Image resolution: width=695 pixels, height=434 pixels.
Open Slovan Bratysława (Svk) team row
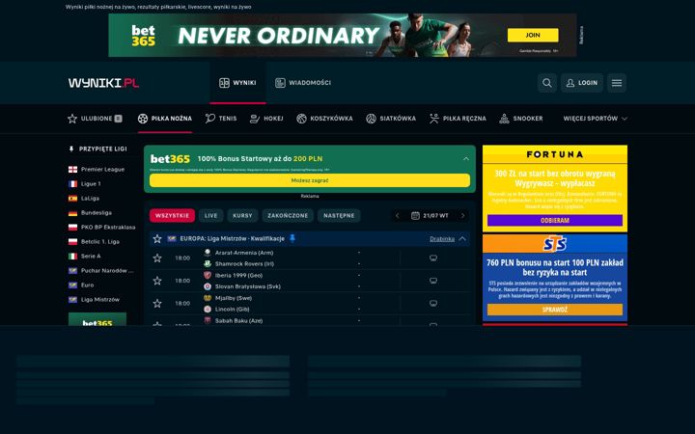click(248, 286)
